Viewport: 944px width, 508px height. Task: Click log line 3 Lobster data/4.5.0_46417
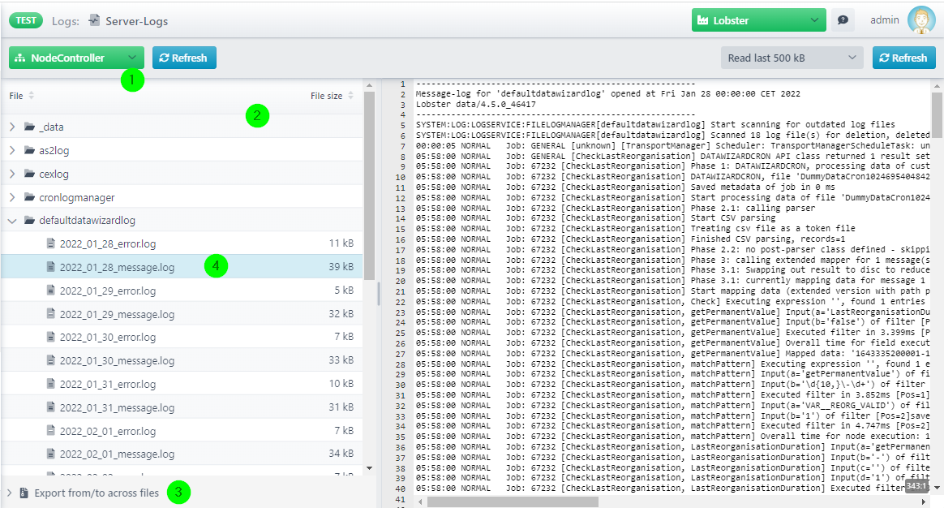point(475,104)
